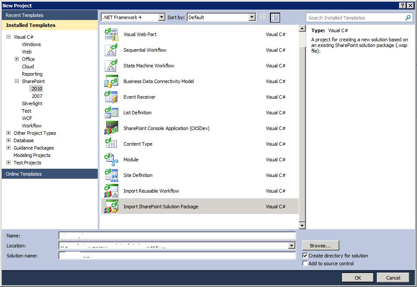
Task: Click the search magnifier icon
Action: pyautogui.click(x=408, y=18)
